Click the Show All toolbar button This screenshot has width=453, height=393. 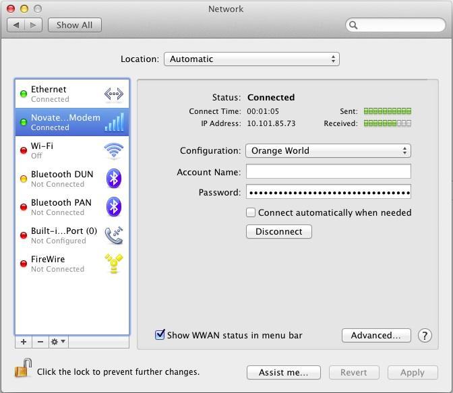[x=74, y=25]
